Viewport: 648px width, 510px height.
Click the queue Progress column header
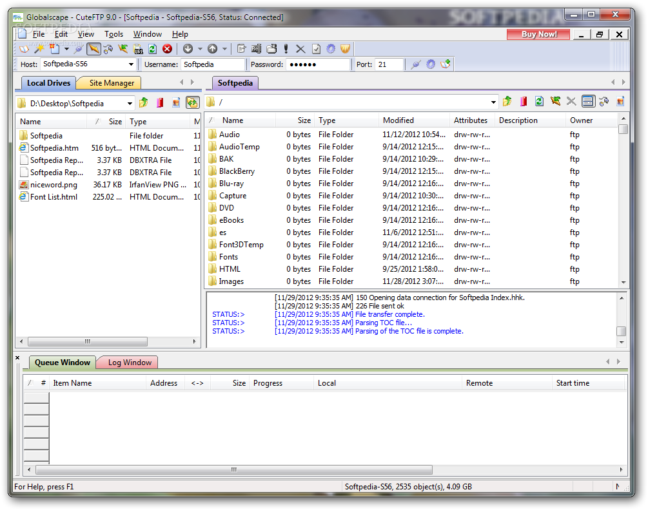coord(281,383)
